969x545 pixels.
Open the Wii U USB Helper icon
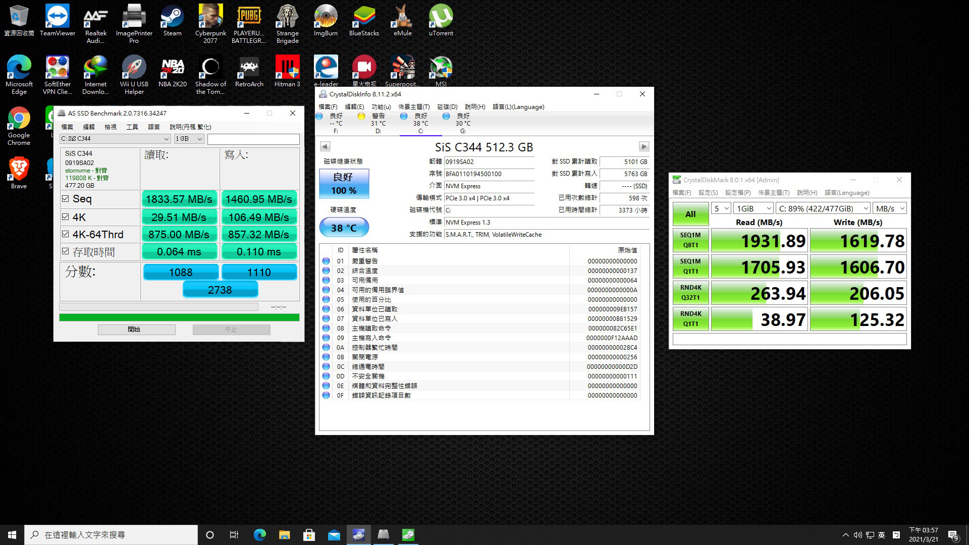[134, 75]
